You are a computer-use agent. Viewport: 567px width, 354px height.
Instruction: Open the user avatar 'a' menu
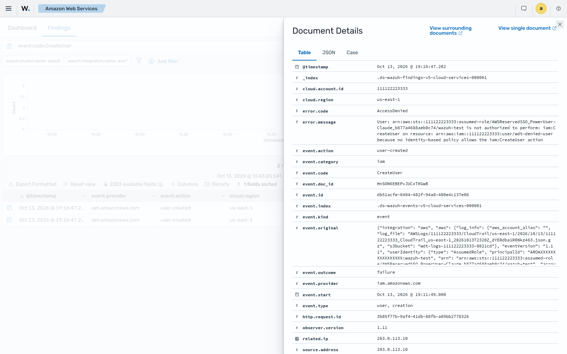coord(541,8)
